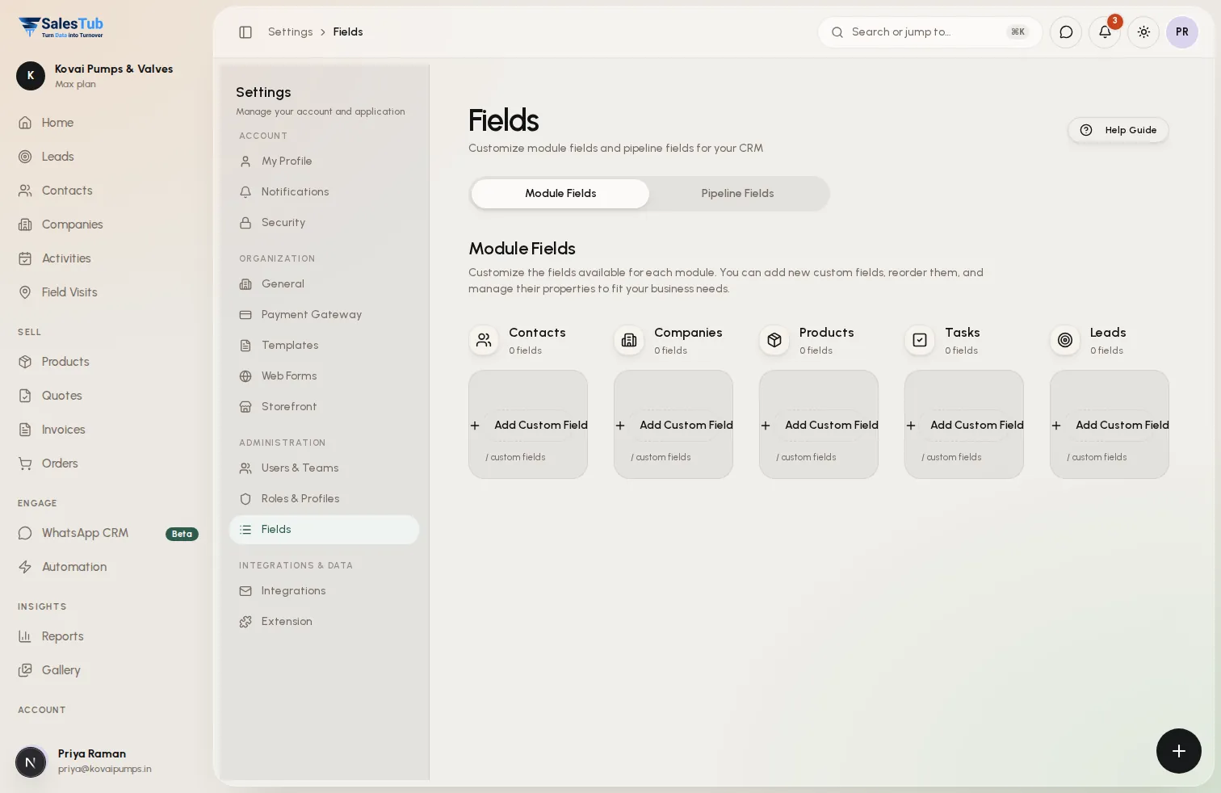The width and height of the screenshot is (1221, 793).
Task: Add Custom Field for Companies
Action: [x=674, y=425]
